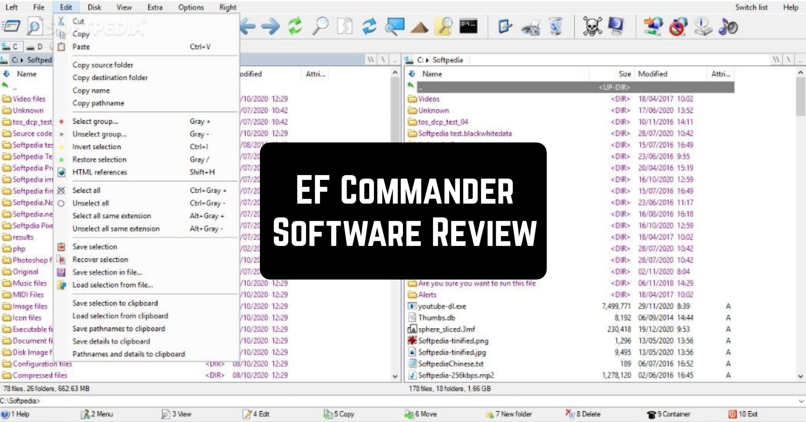
Task: Click the blue forward arrow toolbar icon
Action: (271, 27)
